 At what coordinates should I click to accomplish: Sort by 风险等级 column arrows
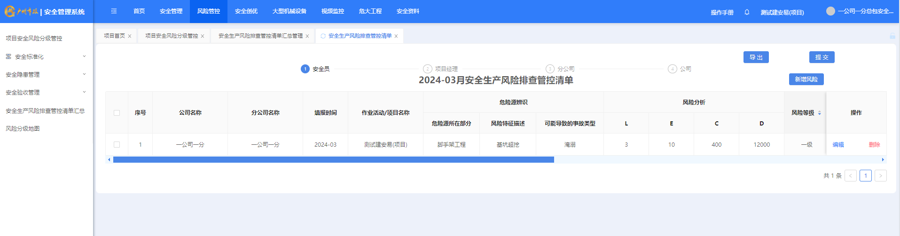pyautogui.click(x=819, y=113)
